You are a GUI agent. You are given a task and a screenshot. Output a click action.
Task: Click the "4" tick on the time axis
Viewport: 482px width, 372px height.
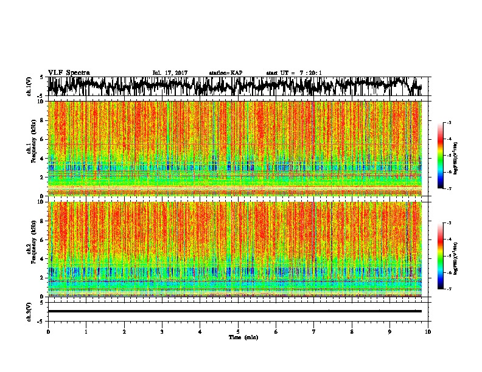[x=200, y=332]
